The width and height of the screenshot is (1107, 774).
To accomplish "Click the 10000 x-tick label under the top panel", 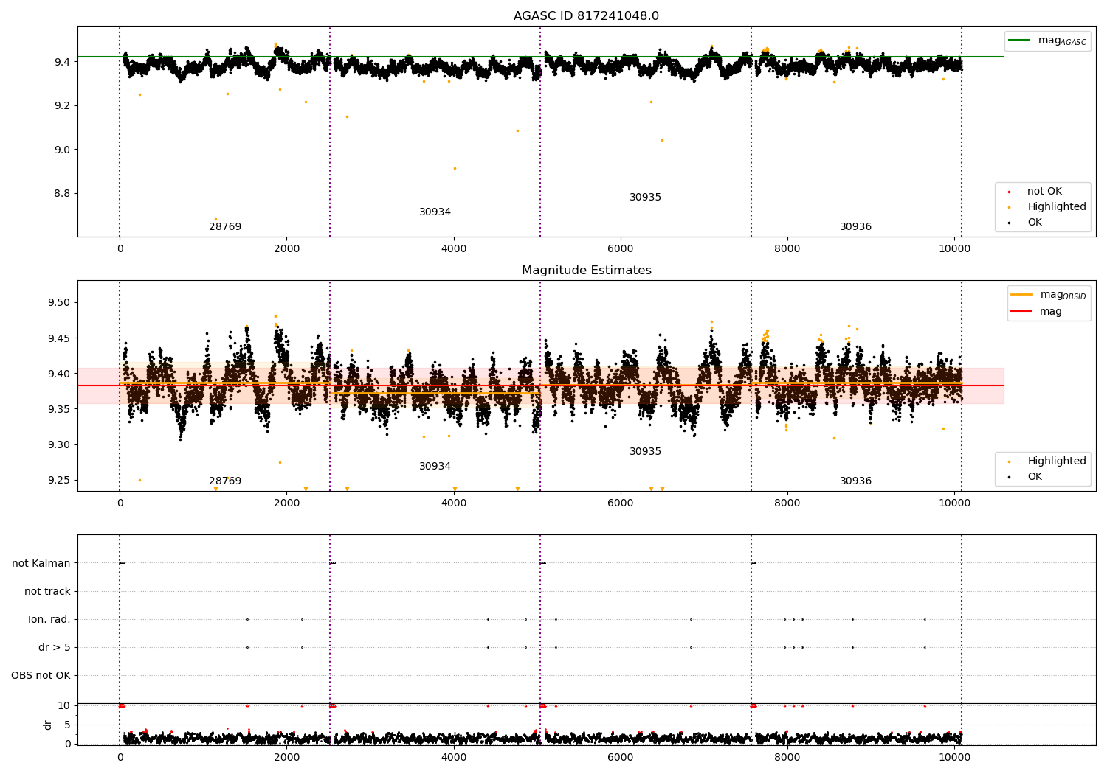I will coord(954,249).
